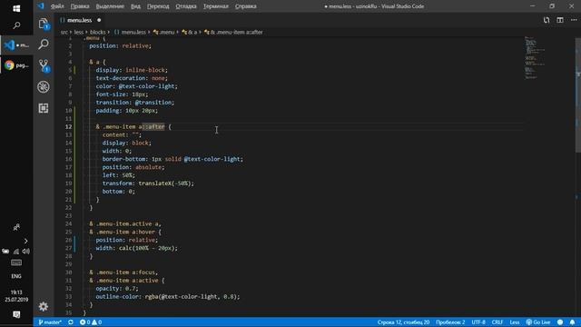Click the blocks breadcrumb segment
This screenshot has width=581, height=327.
[x=97, y=33]
